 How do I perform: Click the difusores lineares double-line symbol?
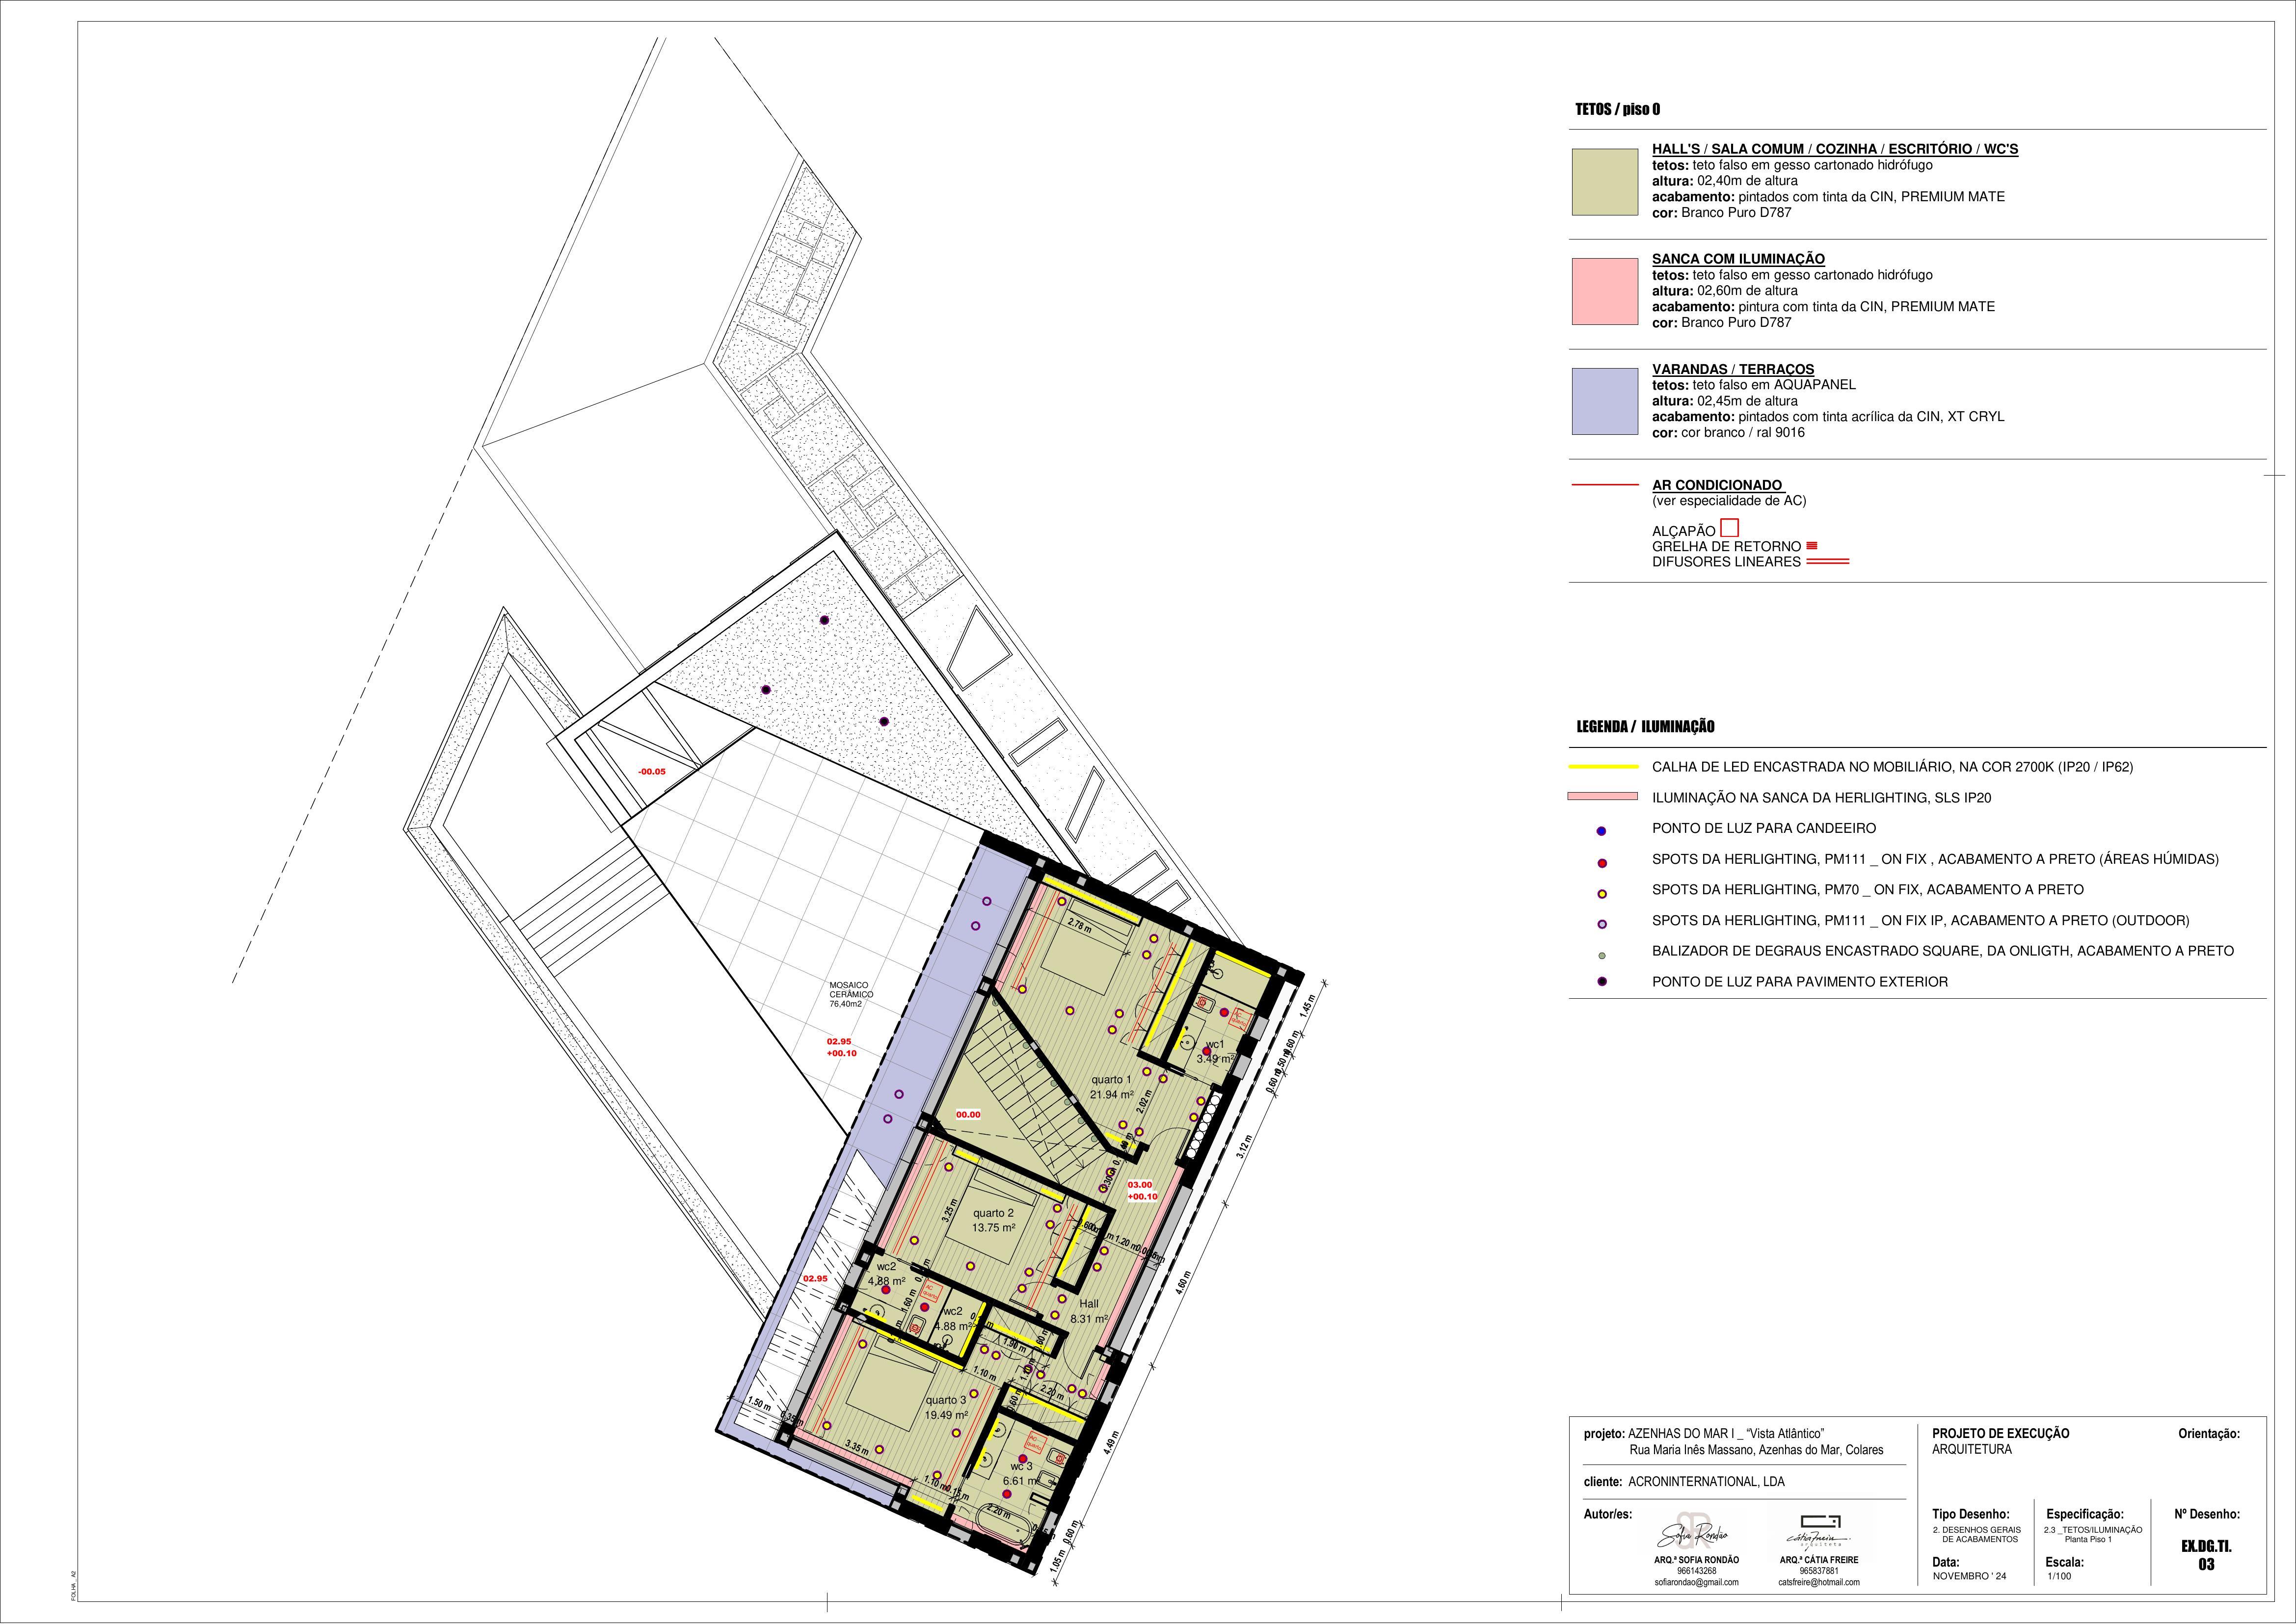pos(1828,562)
